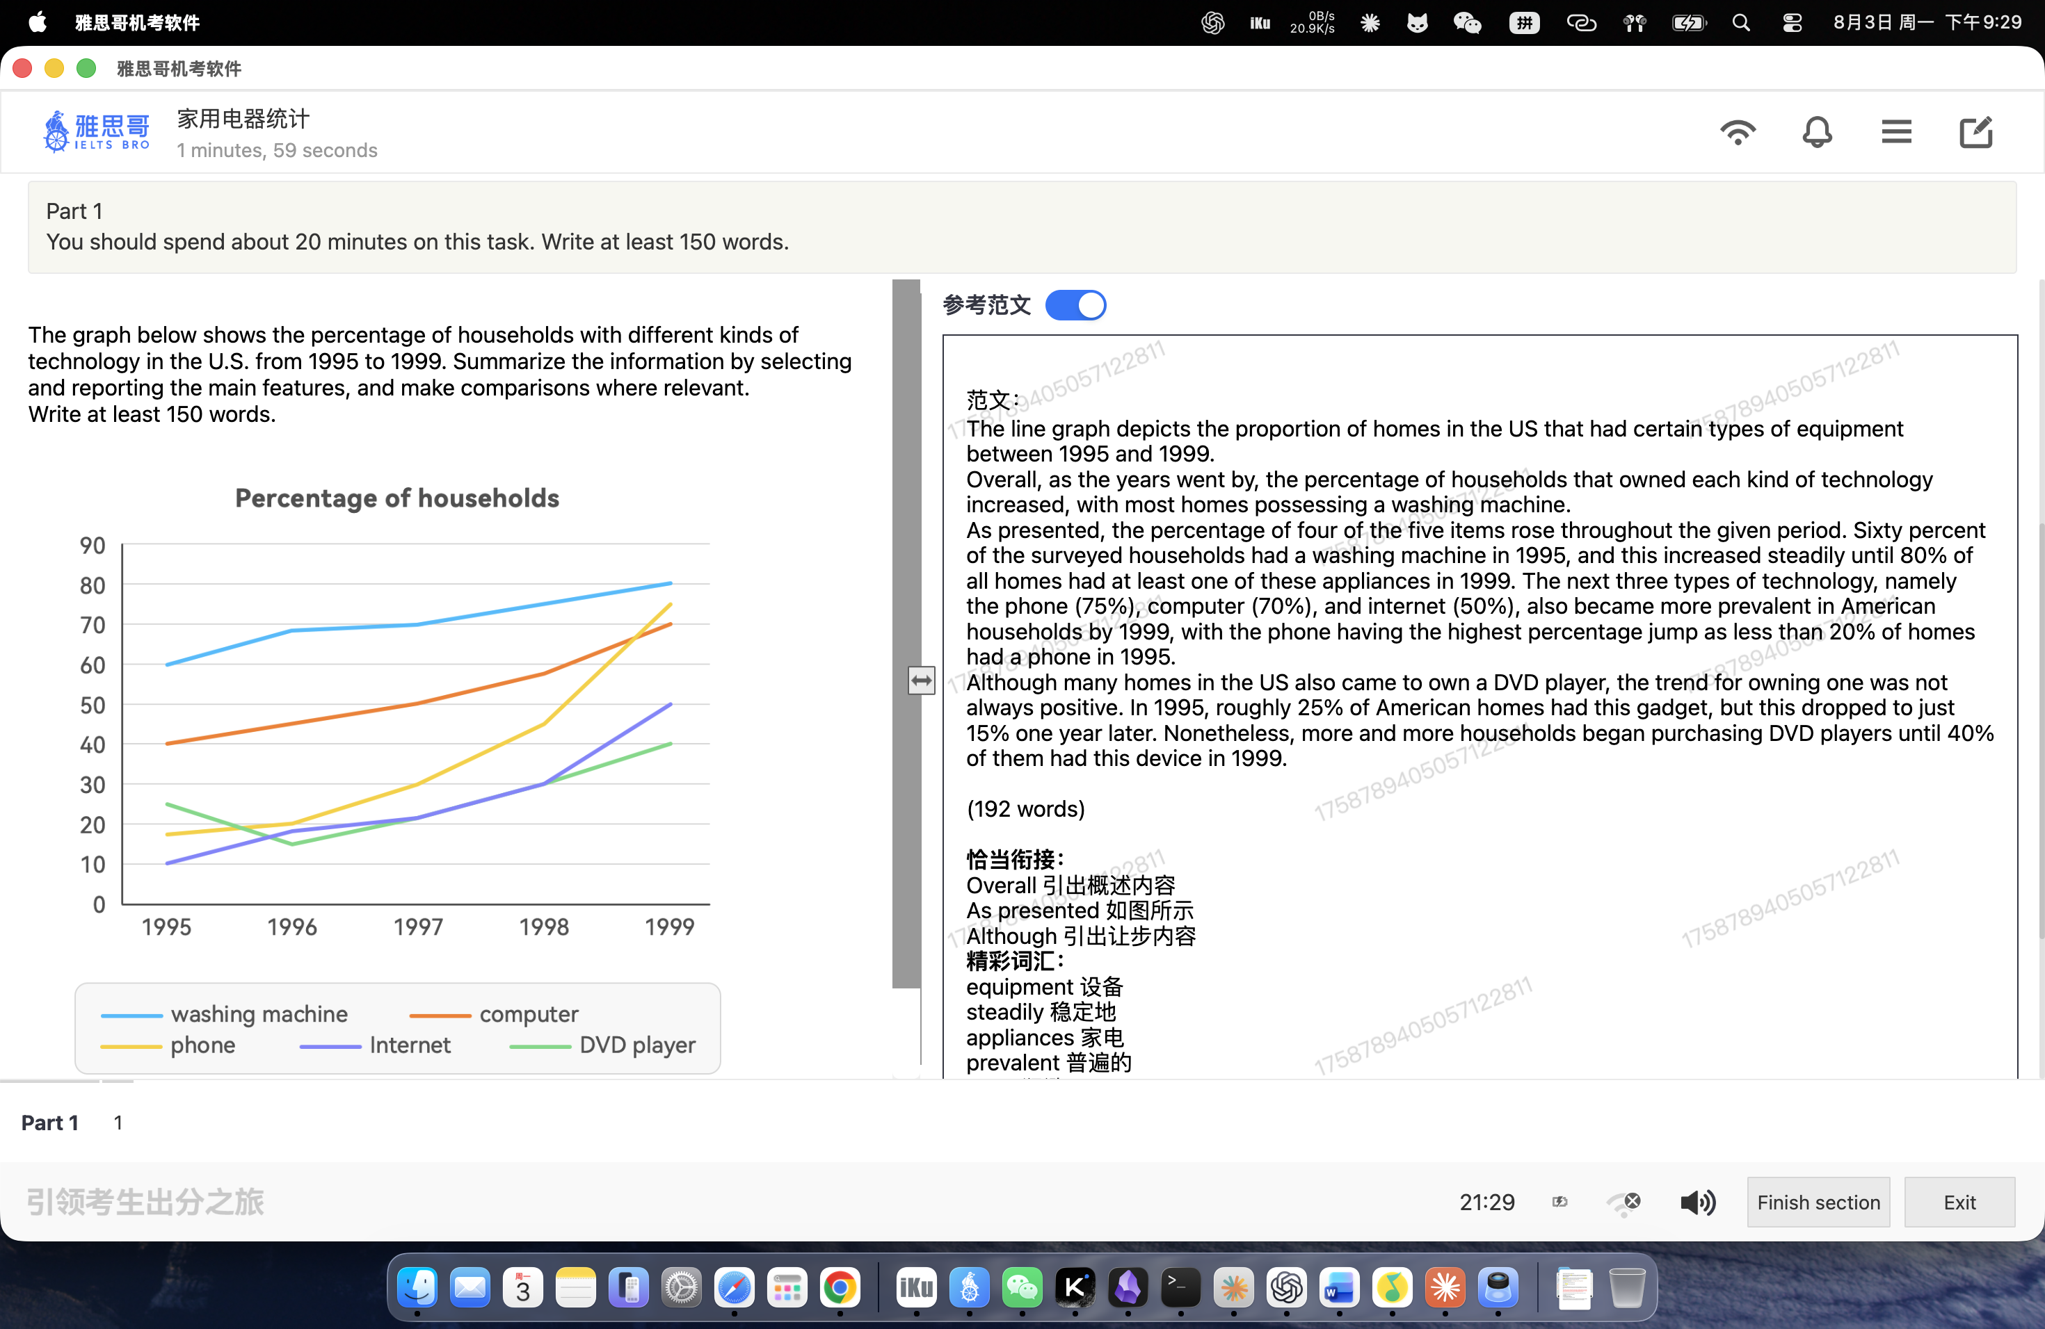Click the ChatGPT menu bar icon
Viewport: 2045px width, 1329px height.
1212,22
